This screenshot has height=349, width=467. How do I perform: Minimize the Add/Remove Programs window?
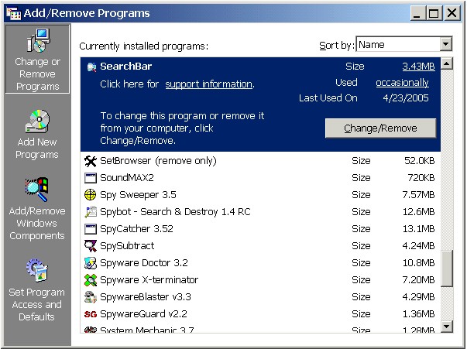[x=417, y=13]
